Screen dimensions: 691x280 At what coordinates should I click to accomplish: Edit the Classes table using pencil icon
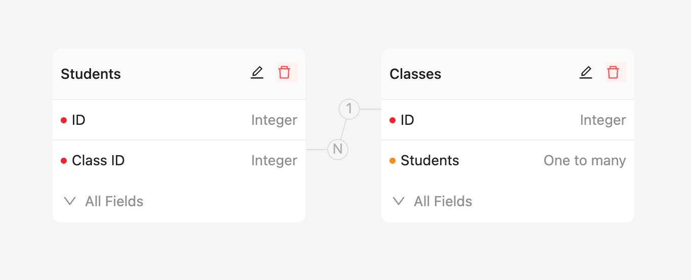pos(586,73)
